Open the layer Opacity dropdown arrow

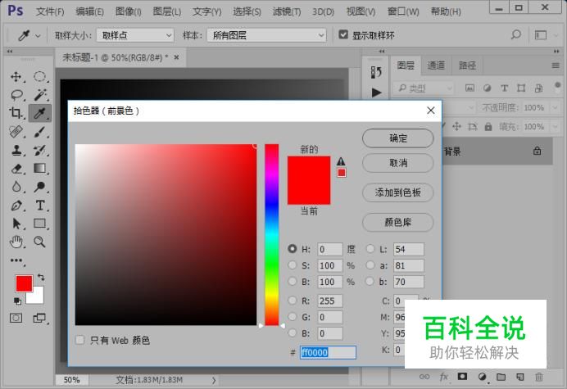point(555,107)
